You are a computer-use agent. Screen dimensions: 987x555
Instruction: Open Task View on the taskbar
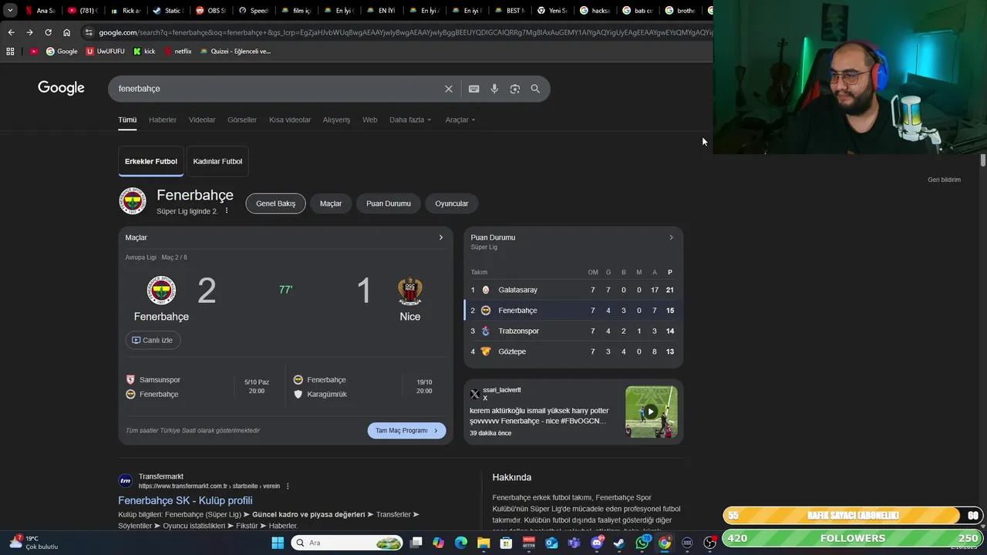pyautogui.click(x=416, y=543)
